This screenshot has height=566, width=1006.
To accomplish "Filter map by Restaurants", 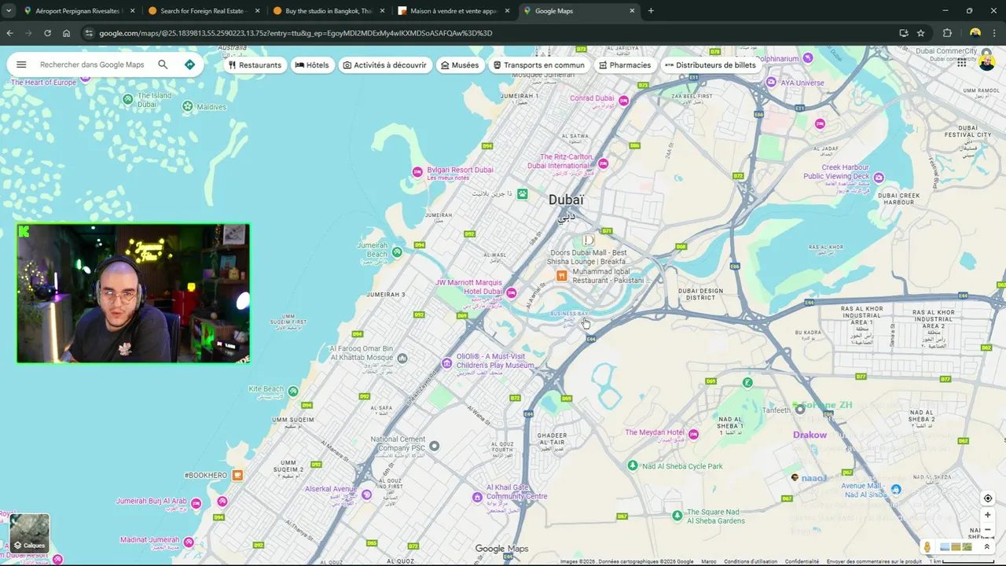I will 255,65.
